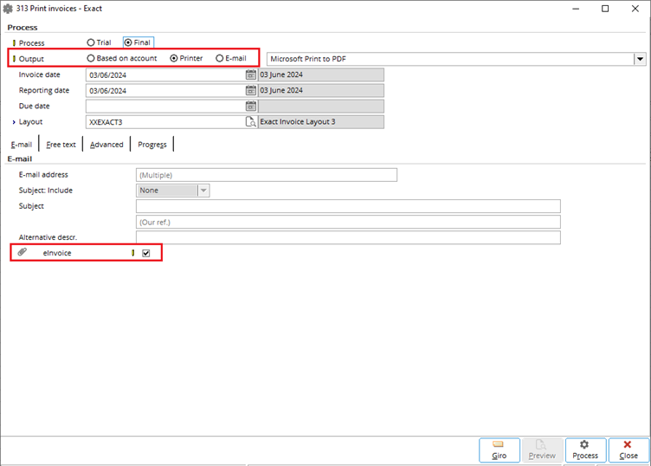The image size is (651, 466).
Task: Switch to the Advanced tab
Action: click(106, 145)
